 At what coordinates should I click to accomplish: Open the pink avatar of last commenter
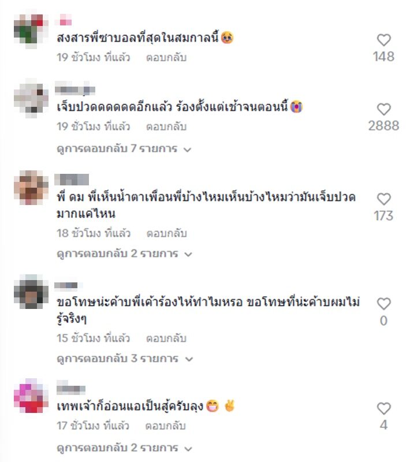point(31,396)
